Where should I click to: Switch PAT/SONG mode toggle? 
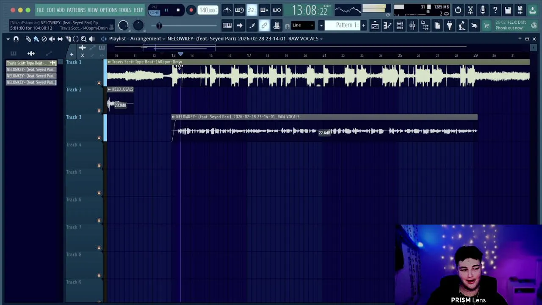154,10
